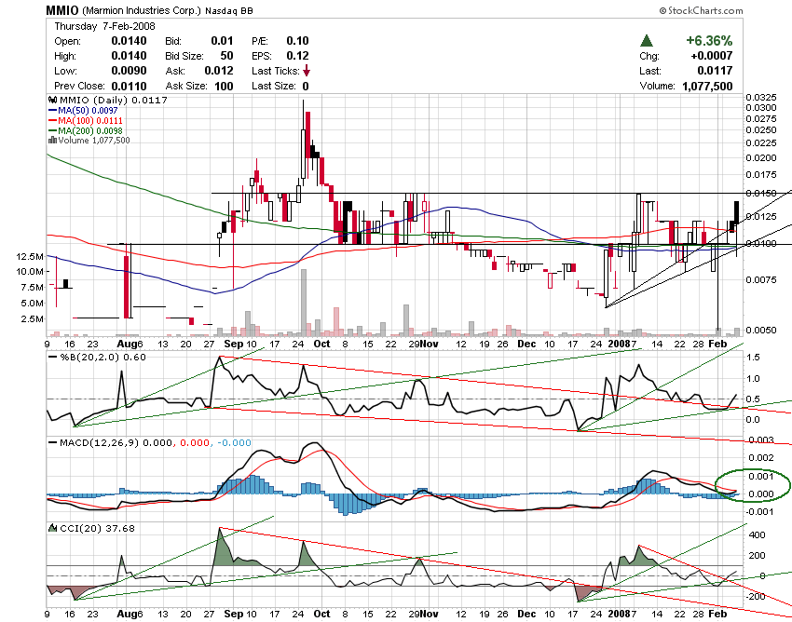Click the -200 value on the CCI axis
The height and width of the screenshot is (622, 792).
pos(756,597)
